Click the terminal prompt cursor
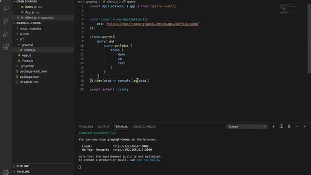Screen dimensions: 311x175 click(x=80, y=167)
